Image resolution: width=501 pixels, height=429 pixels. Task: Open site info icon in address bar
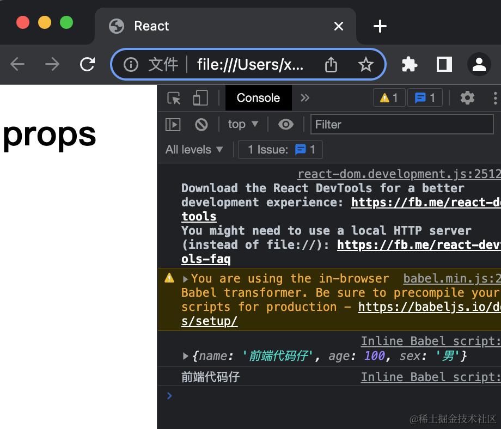pos(131,65)
